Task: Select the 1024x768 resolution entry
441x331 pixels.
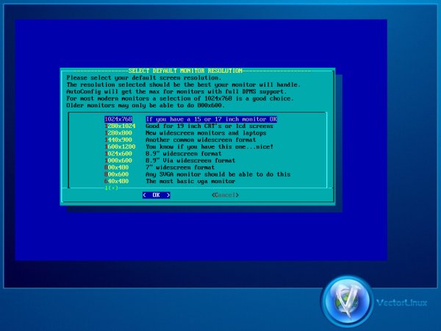Action: click(118, 119)
